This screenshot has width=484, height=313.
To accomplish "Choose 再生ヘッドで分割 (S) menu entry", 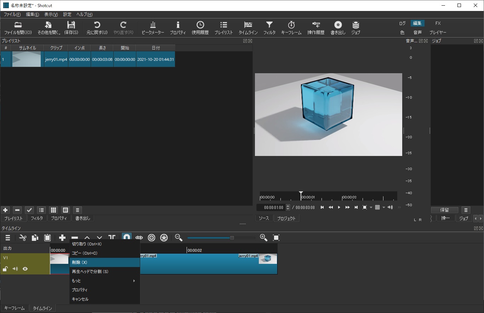I will coord(104,272).
